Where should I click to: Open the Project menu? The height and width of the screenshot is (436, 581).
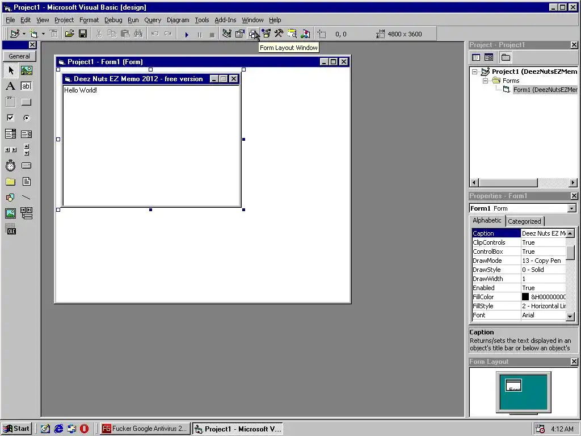pyautogui.click(x=64, y=20)
